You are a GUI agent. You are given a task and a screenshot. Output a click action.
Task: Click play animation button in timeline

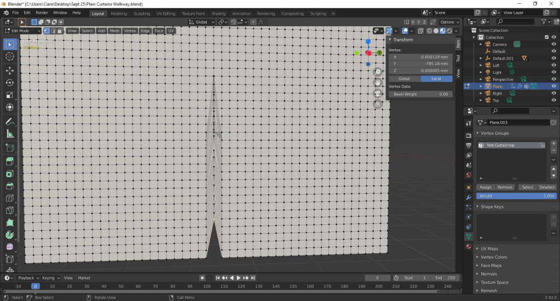tap(239, 278)
